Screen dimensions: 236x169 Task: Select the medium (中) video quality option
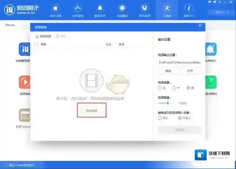coord(174,88)
